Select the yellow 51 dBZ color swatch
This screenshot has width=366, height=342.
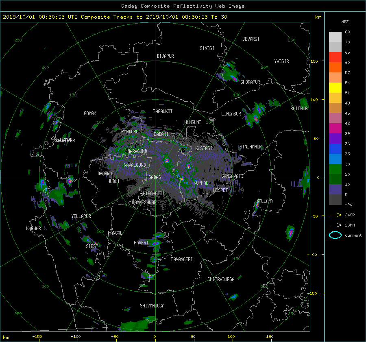pyautogui.click(x=335, y=87)
